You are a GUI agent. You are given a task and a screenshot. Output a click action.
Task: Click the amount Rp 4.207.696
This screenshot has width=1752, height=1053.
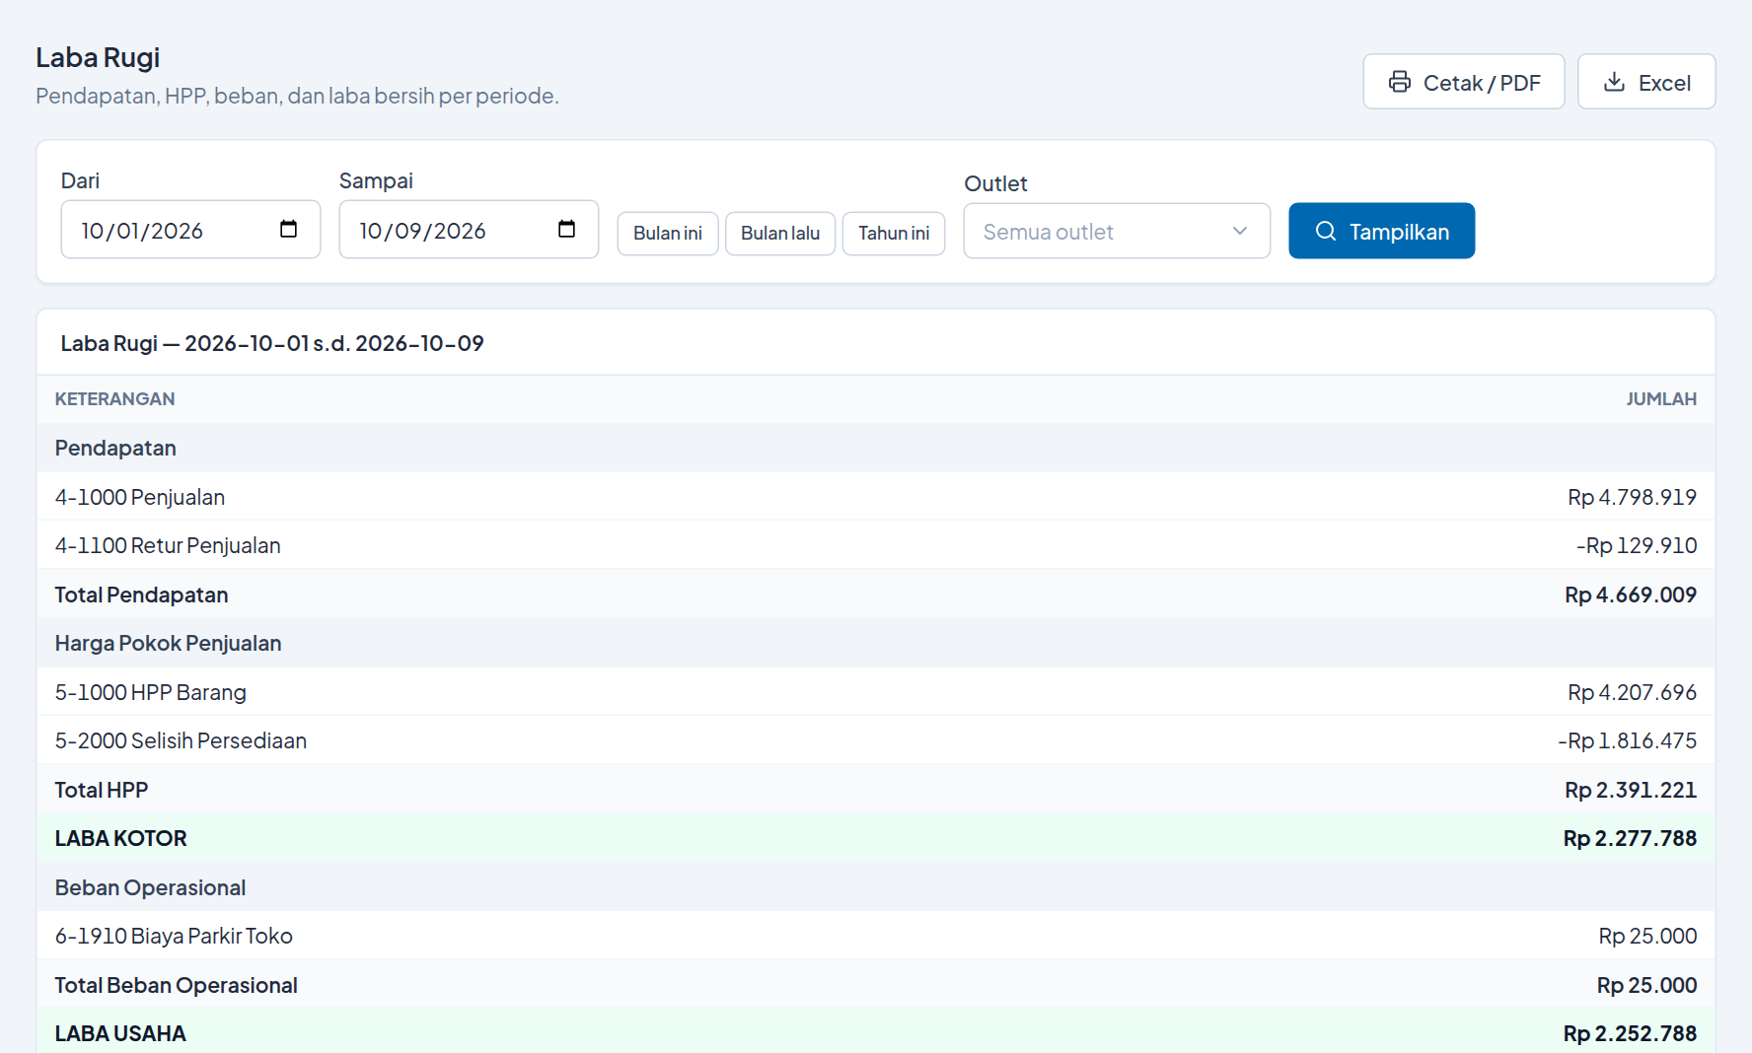(x=1632, y=692)
